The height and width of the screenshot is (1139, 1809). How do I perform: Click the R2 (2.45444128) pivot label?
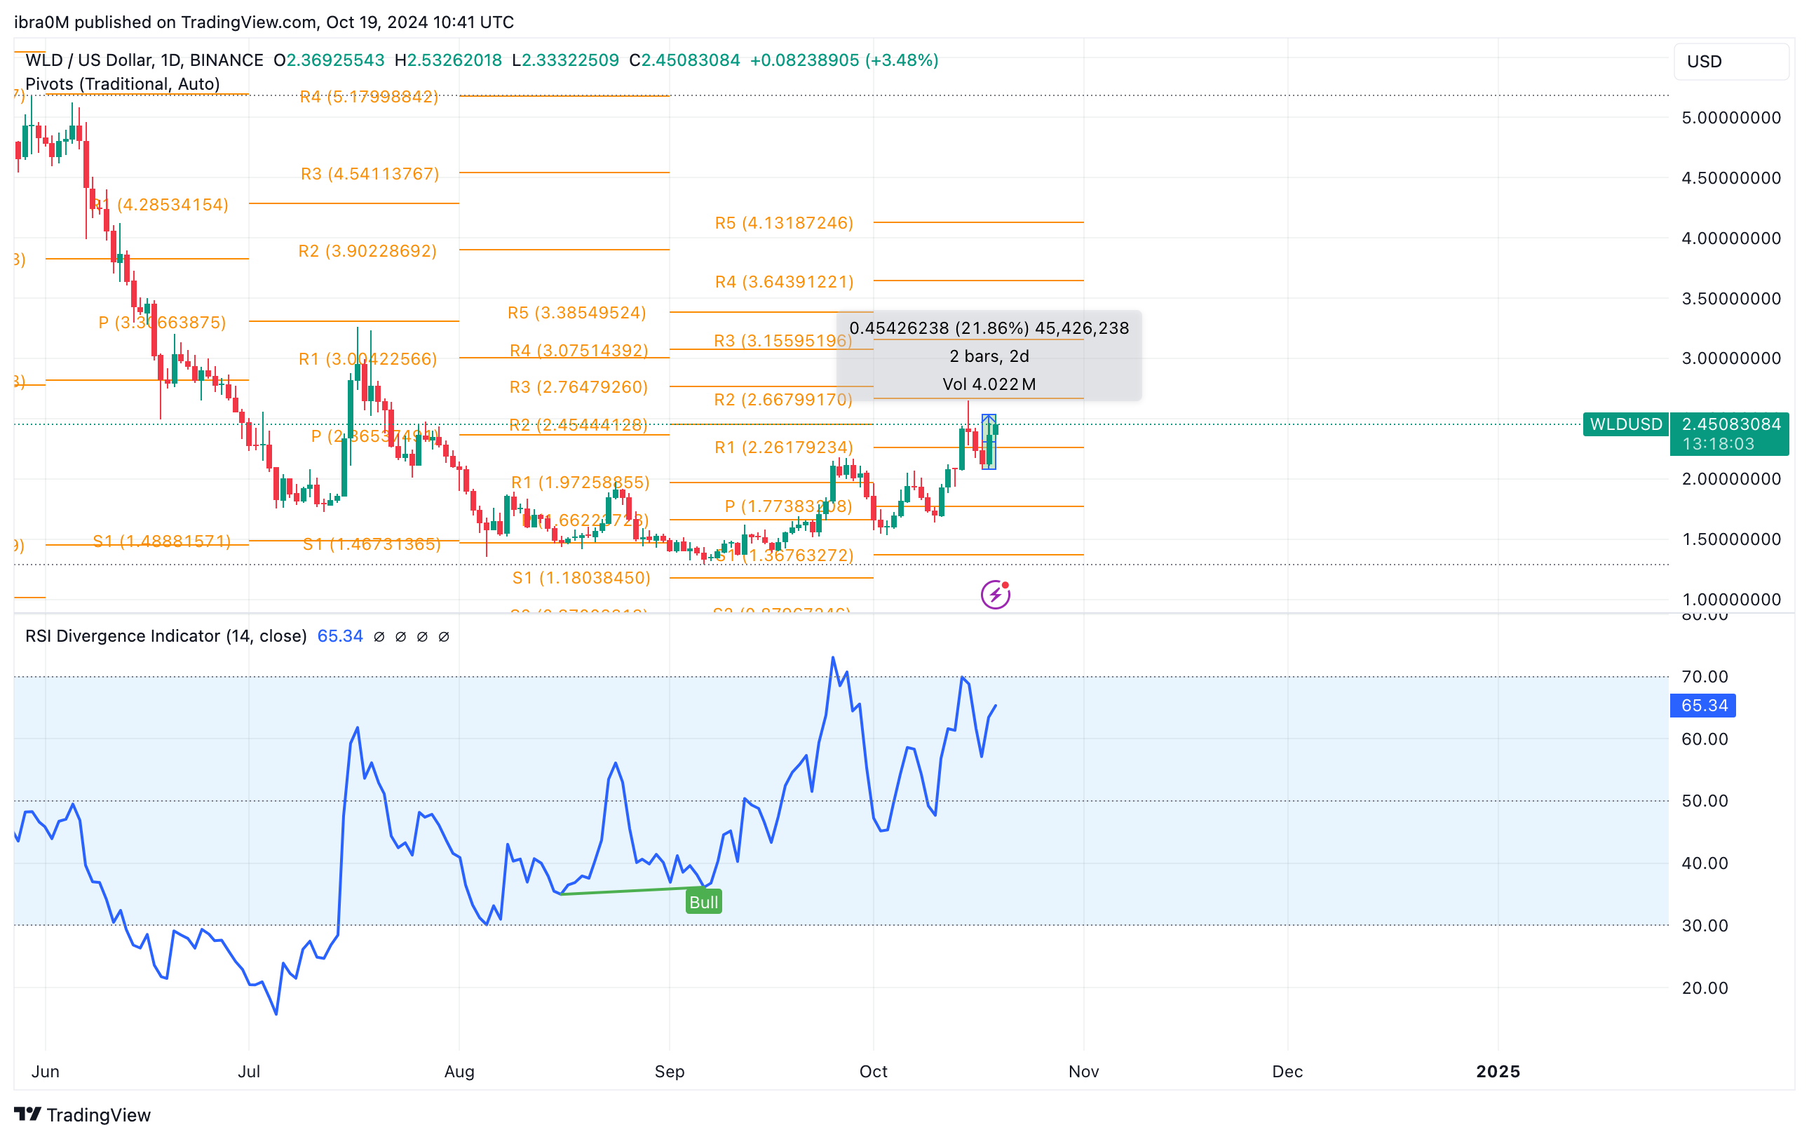point(578,424)
